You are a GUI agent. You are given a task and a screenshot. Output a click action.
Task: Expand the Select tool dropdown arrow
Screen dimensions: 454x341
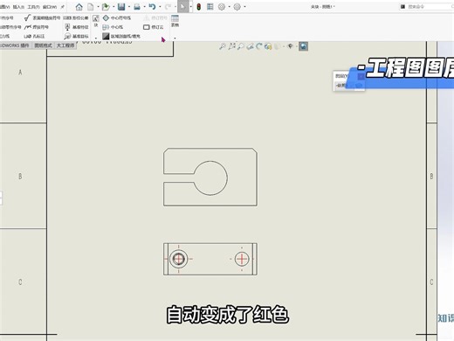coord(190,7)
